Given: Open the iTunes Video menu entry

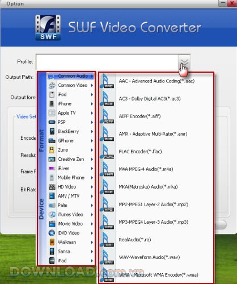Looking at the screenshot, I should pos(71,215).
